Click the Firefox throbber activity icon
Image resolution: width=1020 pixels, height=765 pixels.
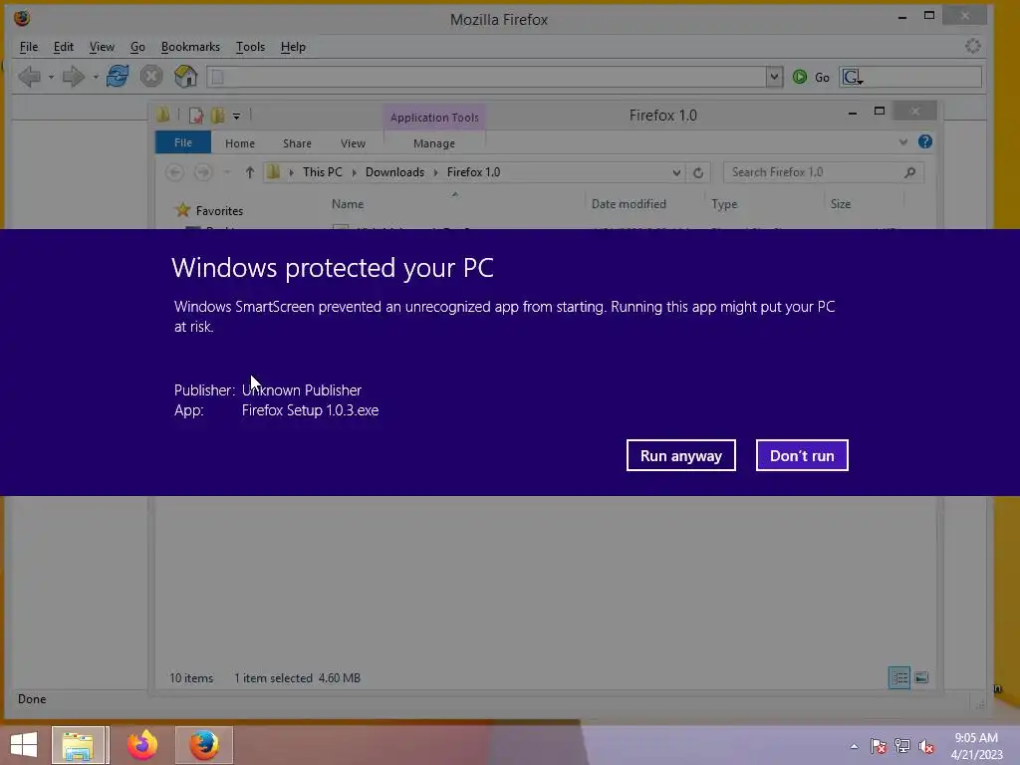click(972, 46)
